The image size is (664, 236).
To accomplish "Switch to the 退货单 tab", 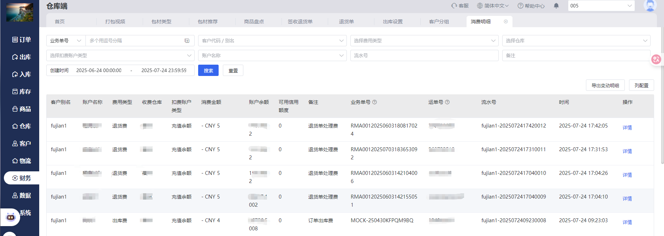I will pyautogui.click(x=346, y=22).
